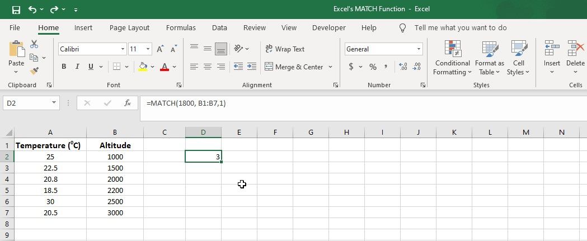This screenshot has width=587, height=241.
Task: Switch to the Formulas tab
Action: (181, 28)
